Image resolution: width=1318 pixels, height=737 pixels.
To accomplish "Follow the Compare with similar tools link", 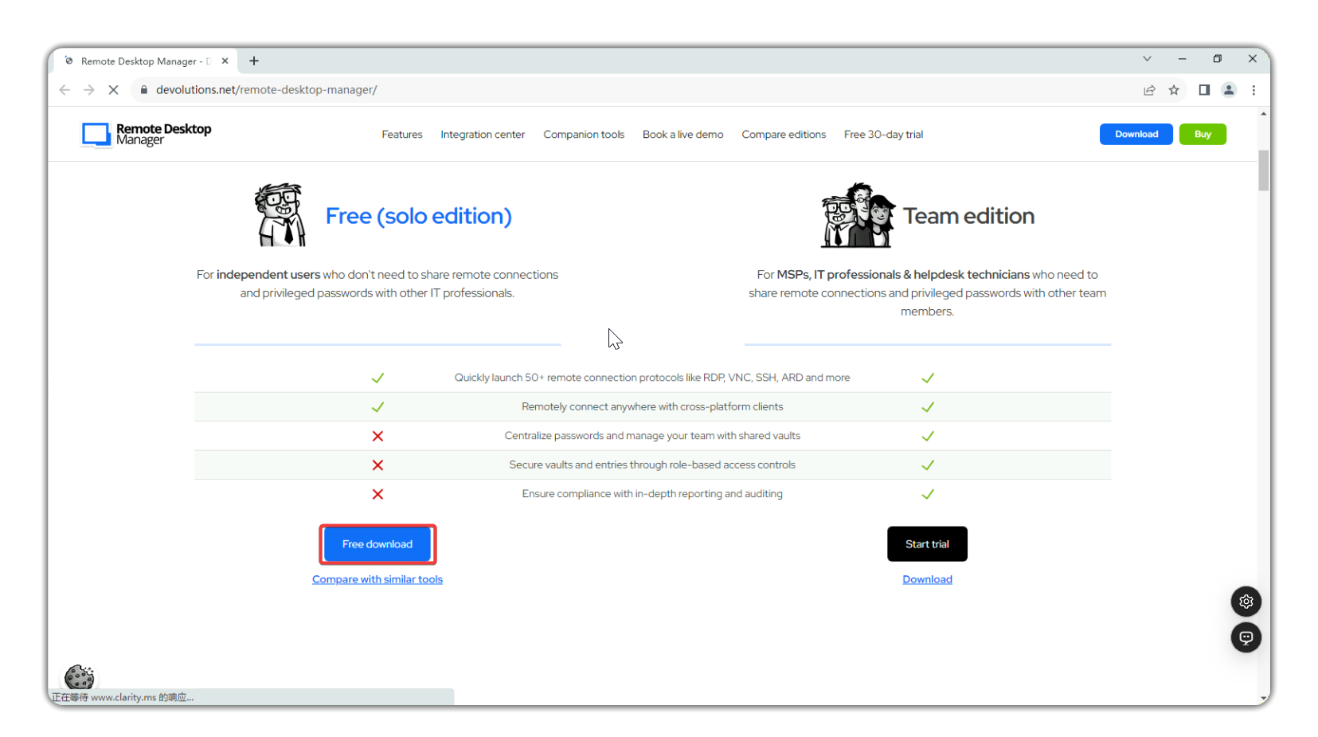I will 377,579.
